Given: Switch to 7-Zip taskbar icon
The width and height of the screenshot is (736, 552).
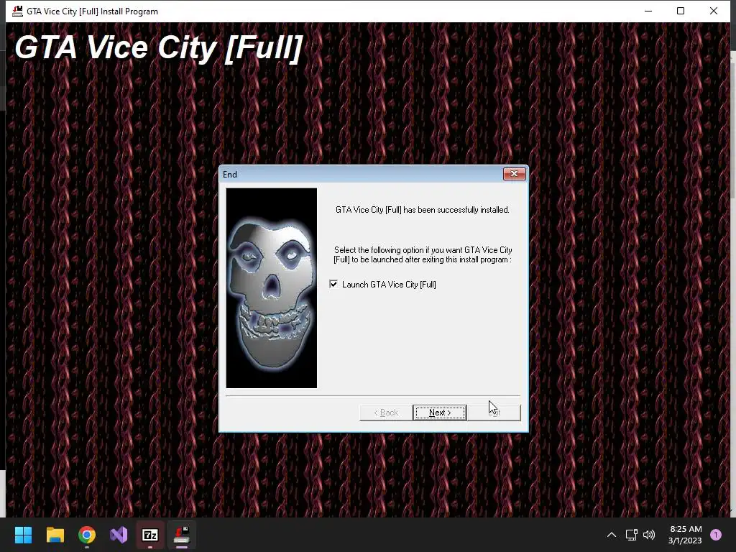Looking at the screenshot, I should [x=150, y=535].
